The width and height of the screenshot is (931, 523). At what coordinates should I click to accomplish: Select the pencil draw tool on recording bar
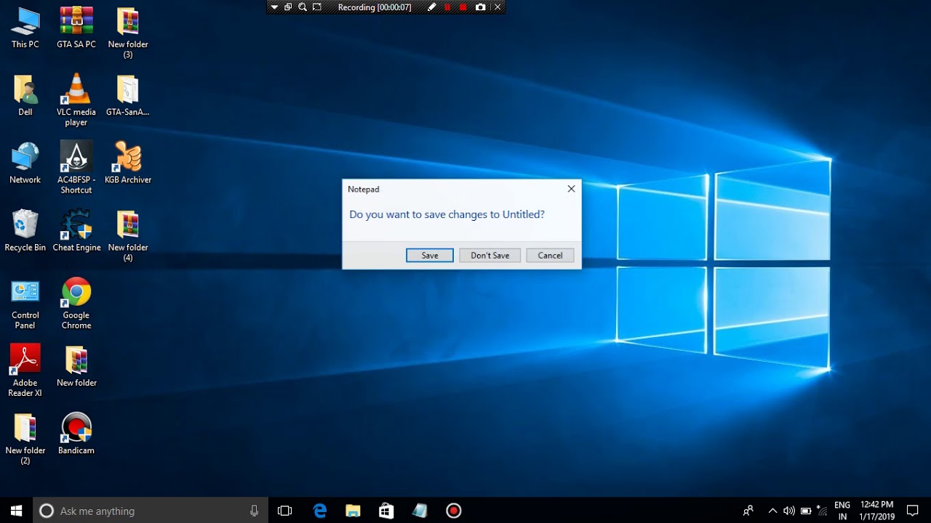[431, 7]
